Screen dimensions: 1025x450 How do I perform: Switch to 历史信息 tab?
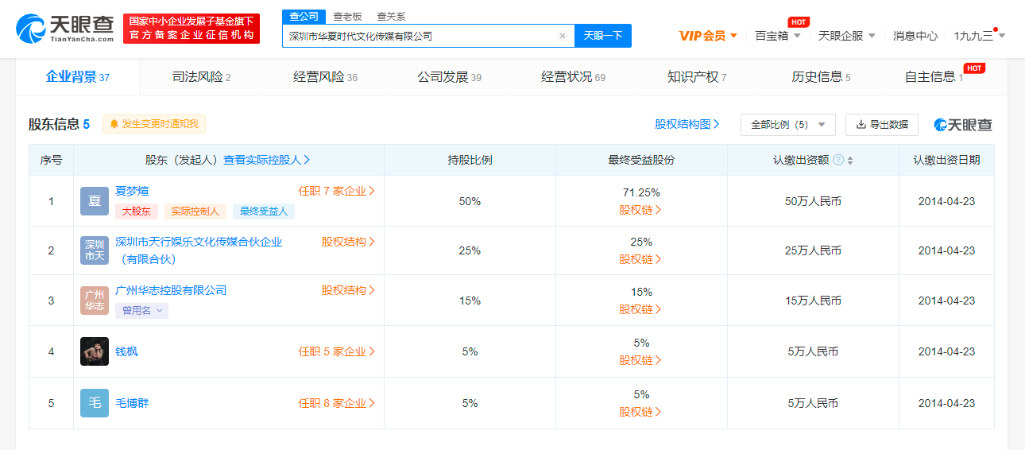[x=821, y=77]
